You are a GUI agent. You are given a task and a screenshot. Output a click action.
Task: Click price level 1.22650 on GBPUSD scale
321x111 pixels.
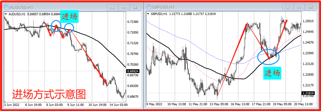pyautogui.click(x=308, y=74)
